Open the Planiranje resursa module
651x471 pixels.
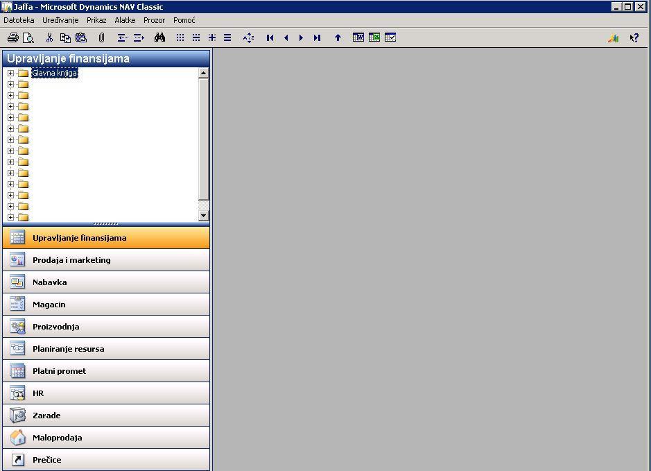(x=106, y=349)
